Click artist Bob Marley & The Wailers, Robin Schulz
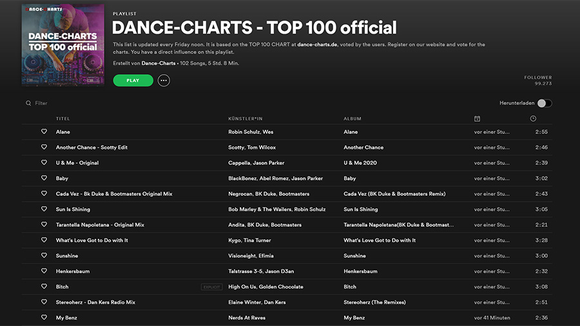Screen dimensions: 580x326 (x=277, y=209)
